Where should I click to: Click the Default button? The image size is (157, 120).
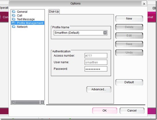(x=129, y=82)
